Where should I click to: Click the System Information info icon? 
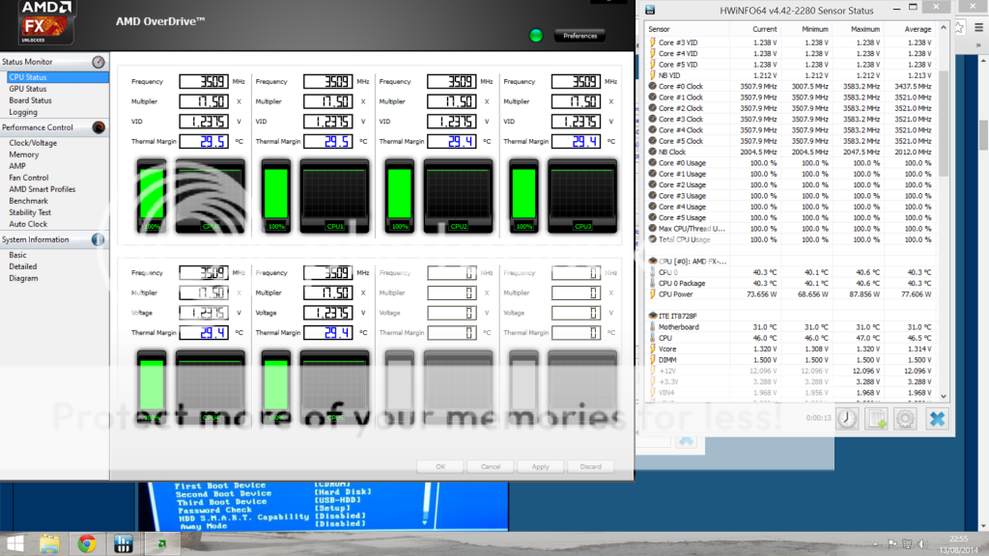(98, 239)
